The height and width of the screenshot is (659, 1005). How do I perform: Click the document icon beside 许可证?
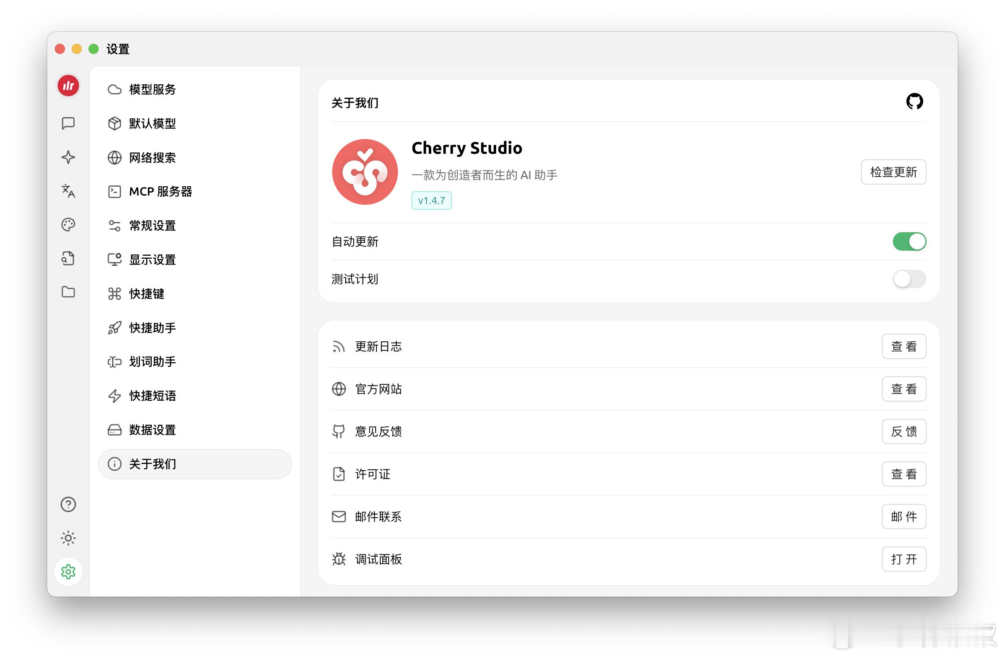pos(339,474)
